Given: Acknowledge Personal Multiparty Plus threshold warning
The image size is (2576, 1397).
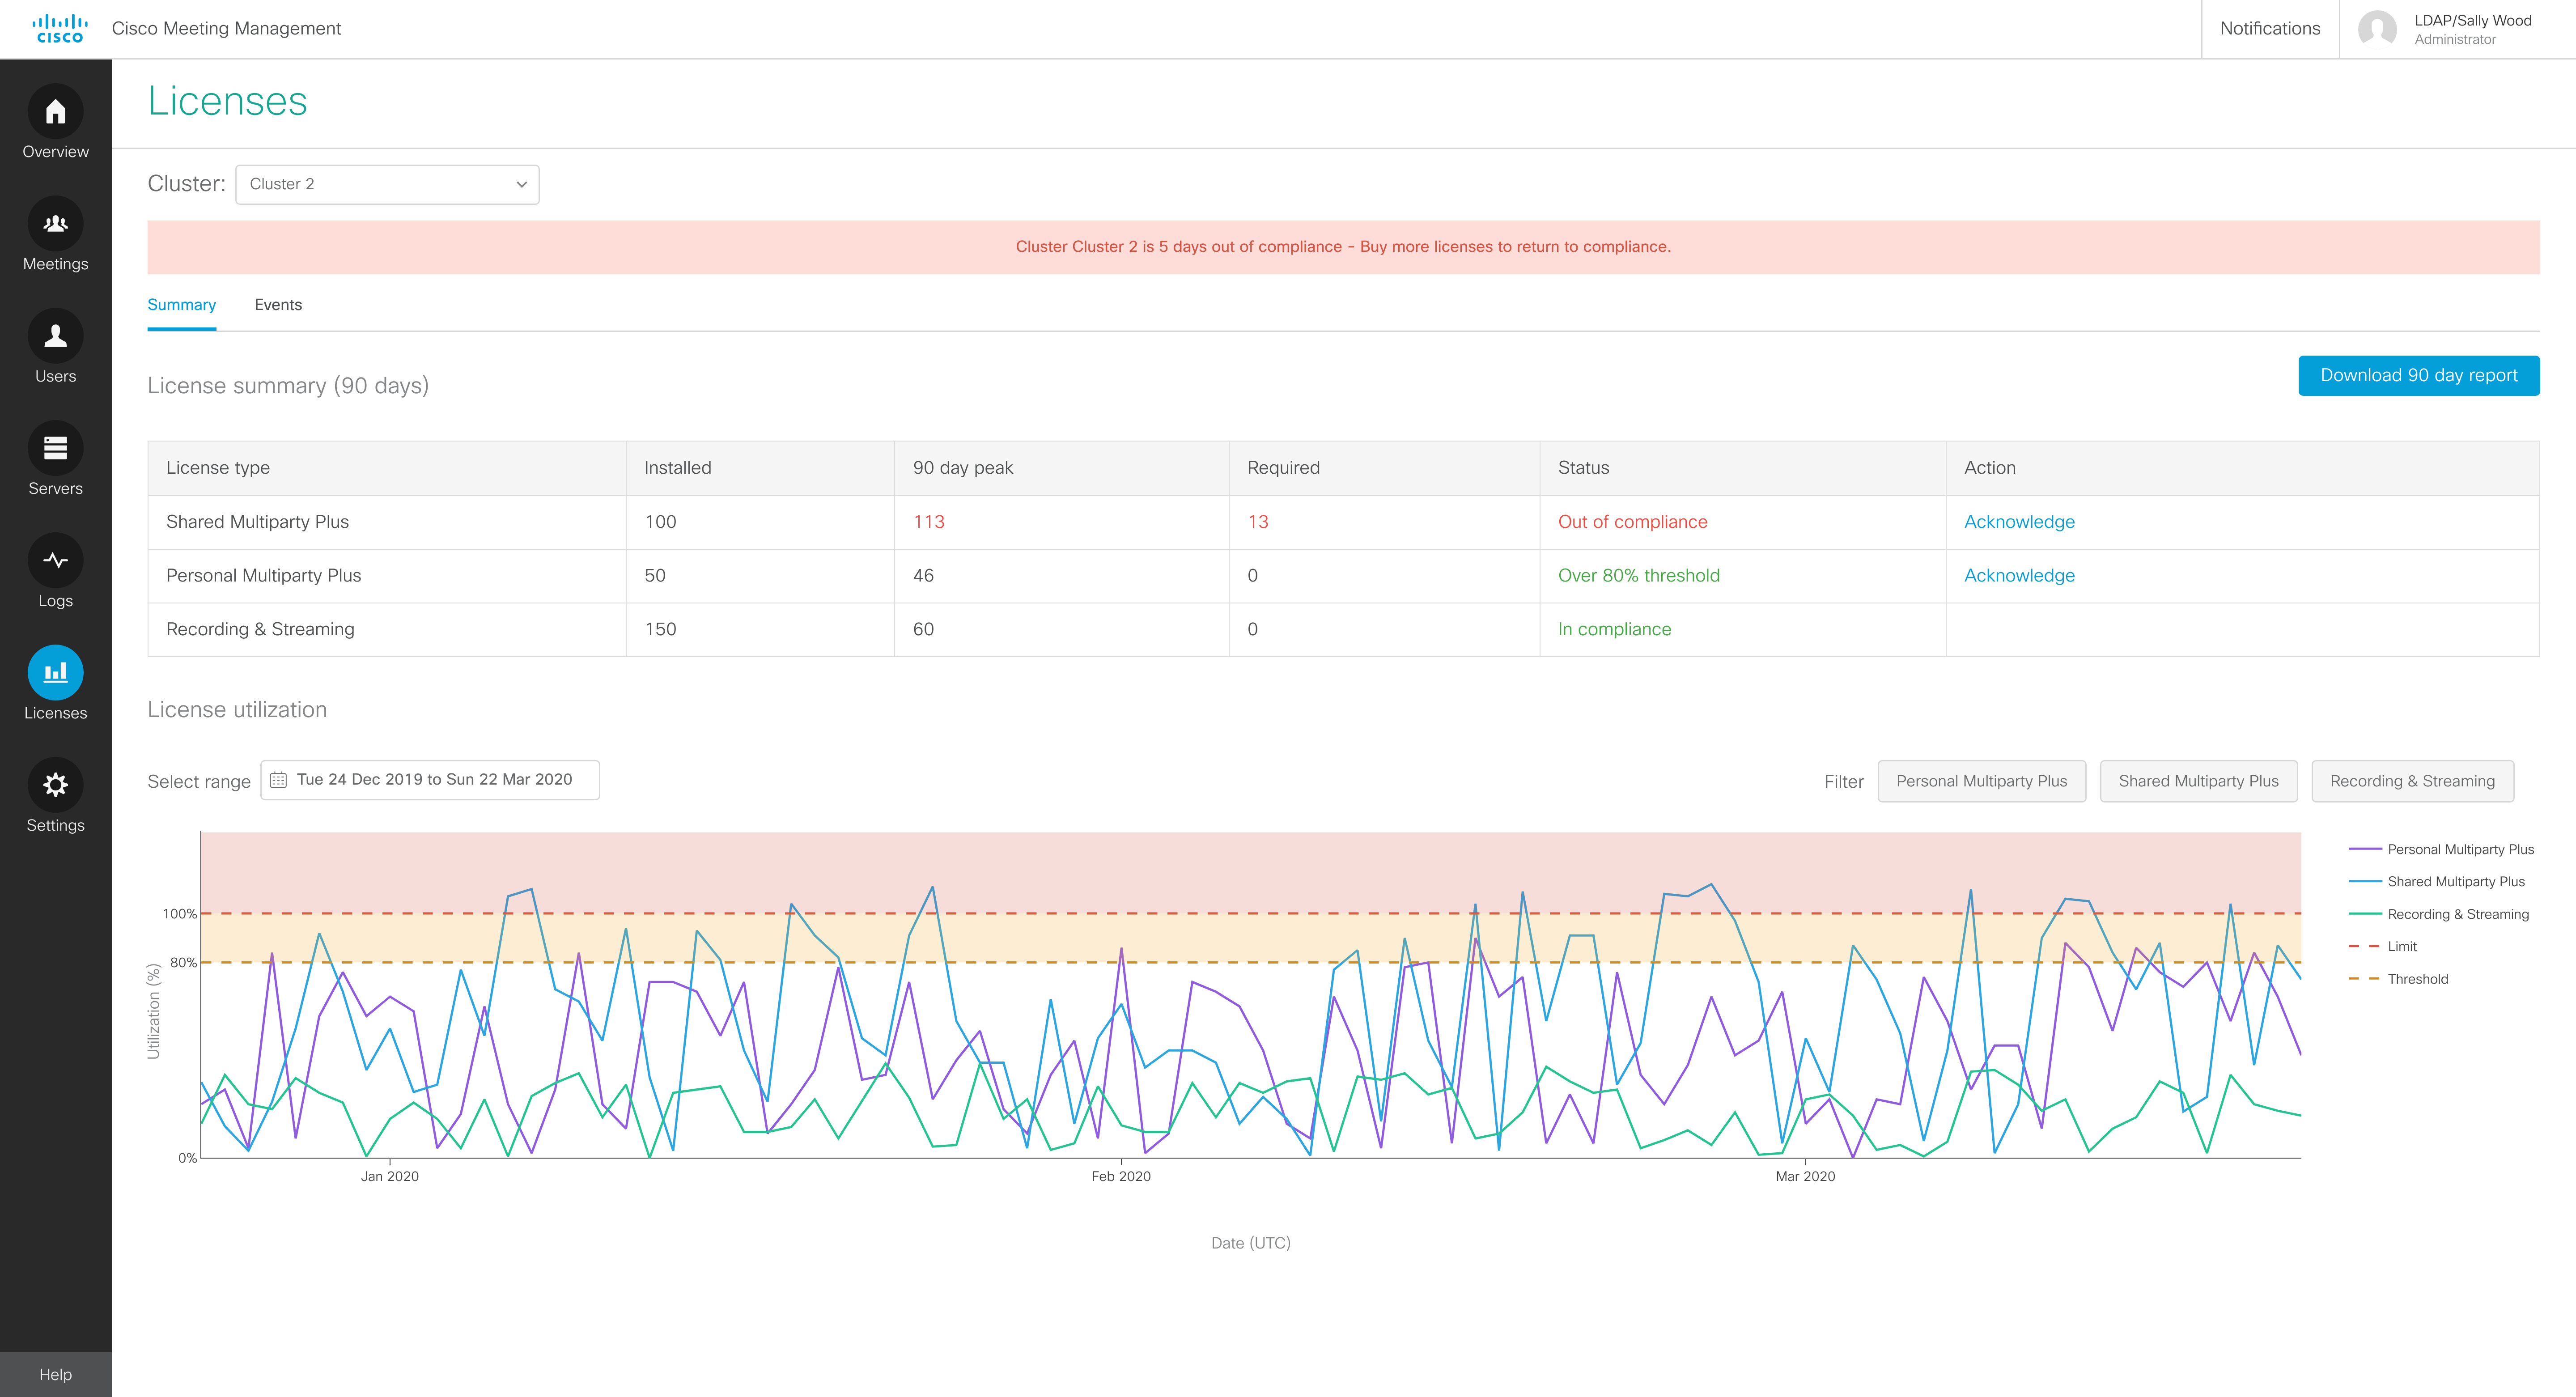Looking at the screenshot, I should point(2018,576).
